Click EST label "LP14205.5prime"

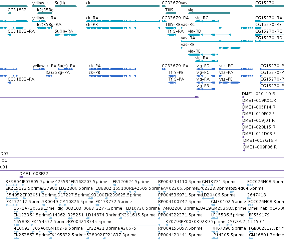point(228,235)
